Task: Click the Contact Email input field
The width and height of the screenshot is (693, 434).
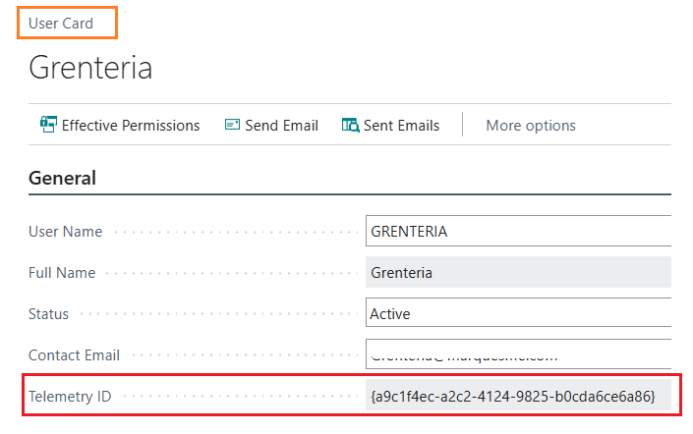Action: 518,354
